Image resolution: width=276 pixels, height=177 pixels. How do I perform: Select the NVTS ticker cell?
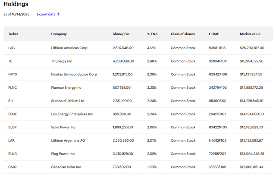coord(13,75)
